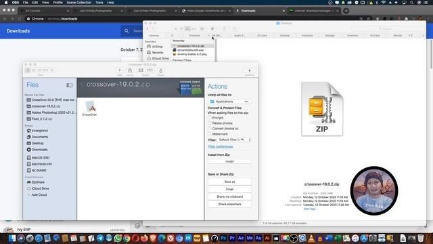Image resolution: width=433 pixels, height=244 pixels.
Task: Open Fluid_2.1.2.zip from recent list
Action: tap(39, 119)
